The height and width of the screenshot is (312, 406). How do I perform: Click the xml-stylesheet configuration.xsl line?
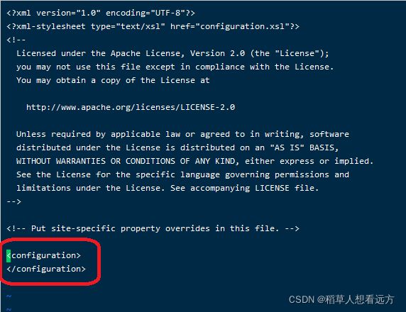pyautogui.click(x=153, y=26)
